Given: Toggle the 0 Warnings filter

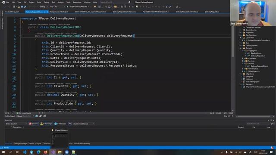Looking at the screenshot, I should 46,124.
